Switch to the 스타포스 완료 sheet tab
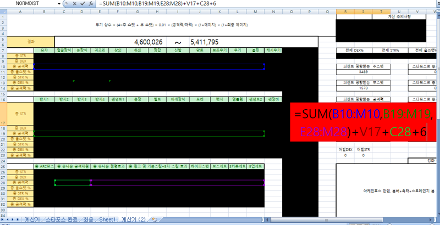 [62, 220]
